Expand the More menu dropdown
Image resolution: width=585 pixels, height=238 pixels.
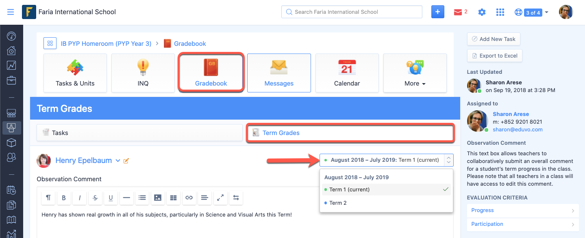(415, 73)
